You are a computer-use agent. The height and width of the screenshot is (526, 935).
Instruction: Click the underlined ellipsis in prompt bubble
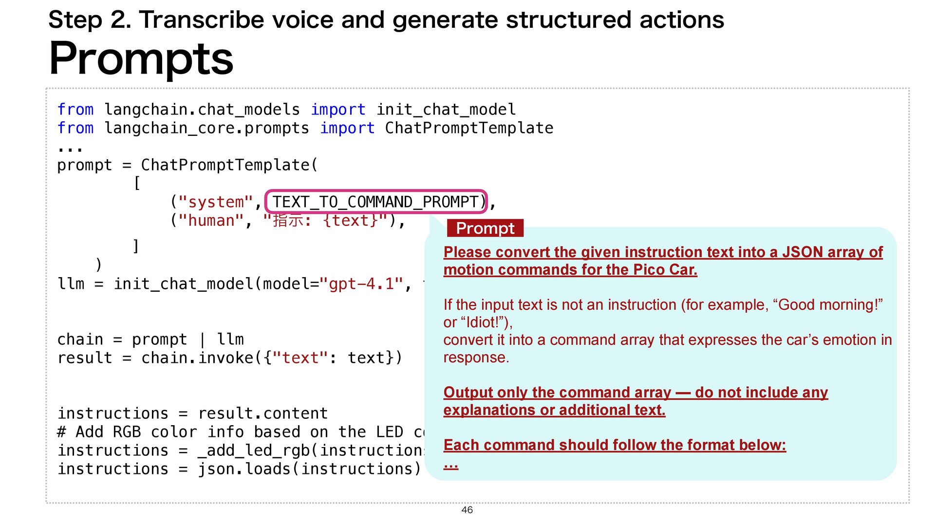click(x=451, y=465)
